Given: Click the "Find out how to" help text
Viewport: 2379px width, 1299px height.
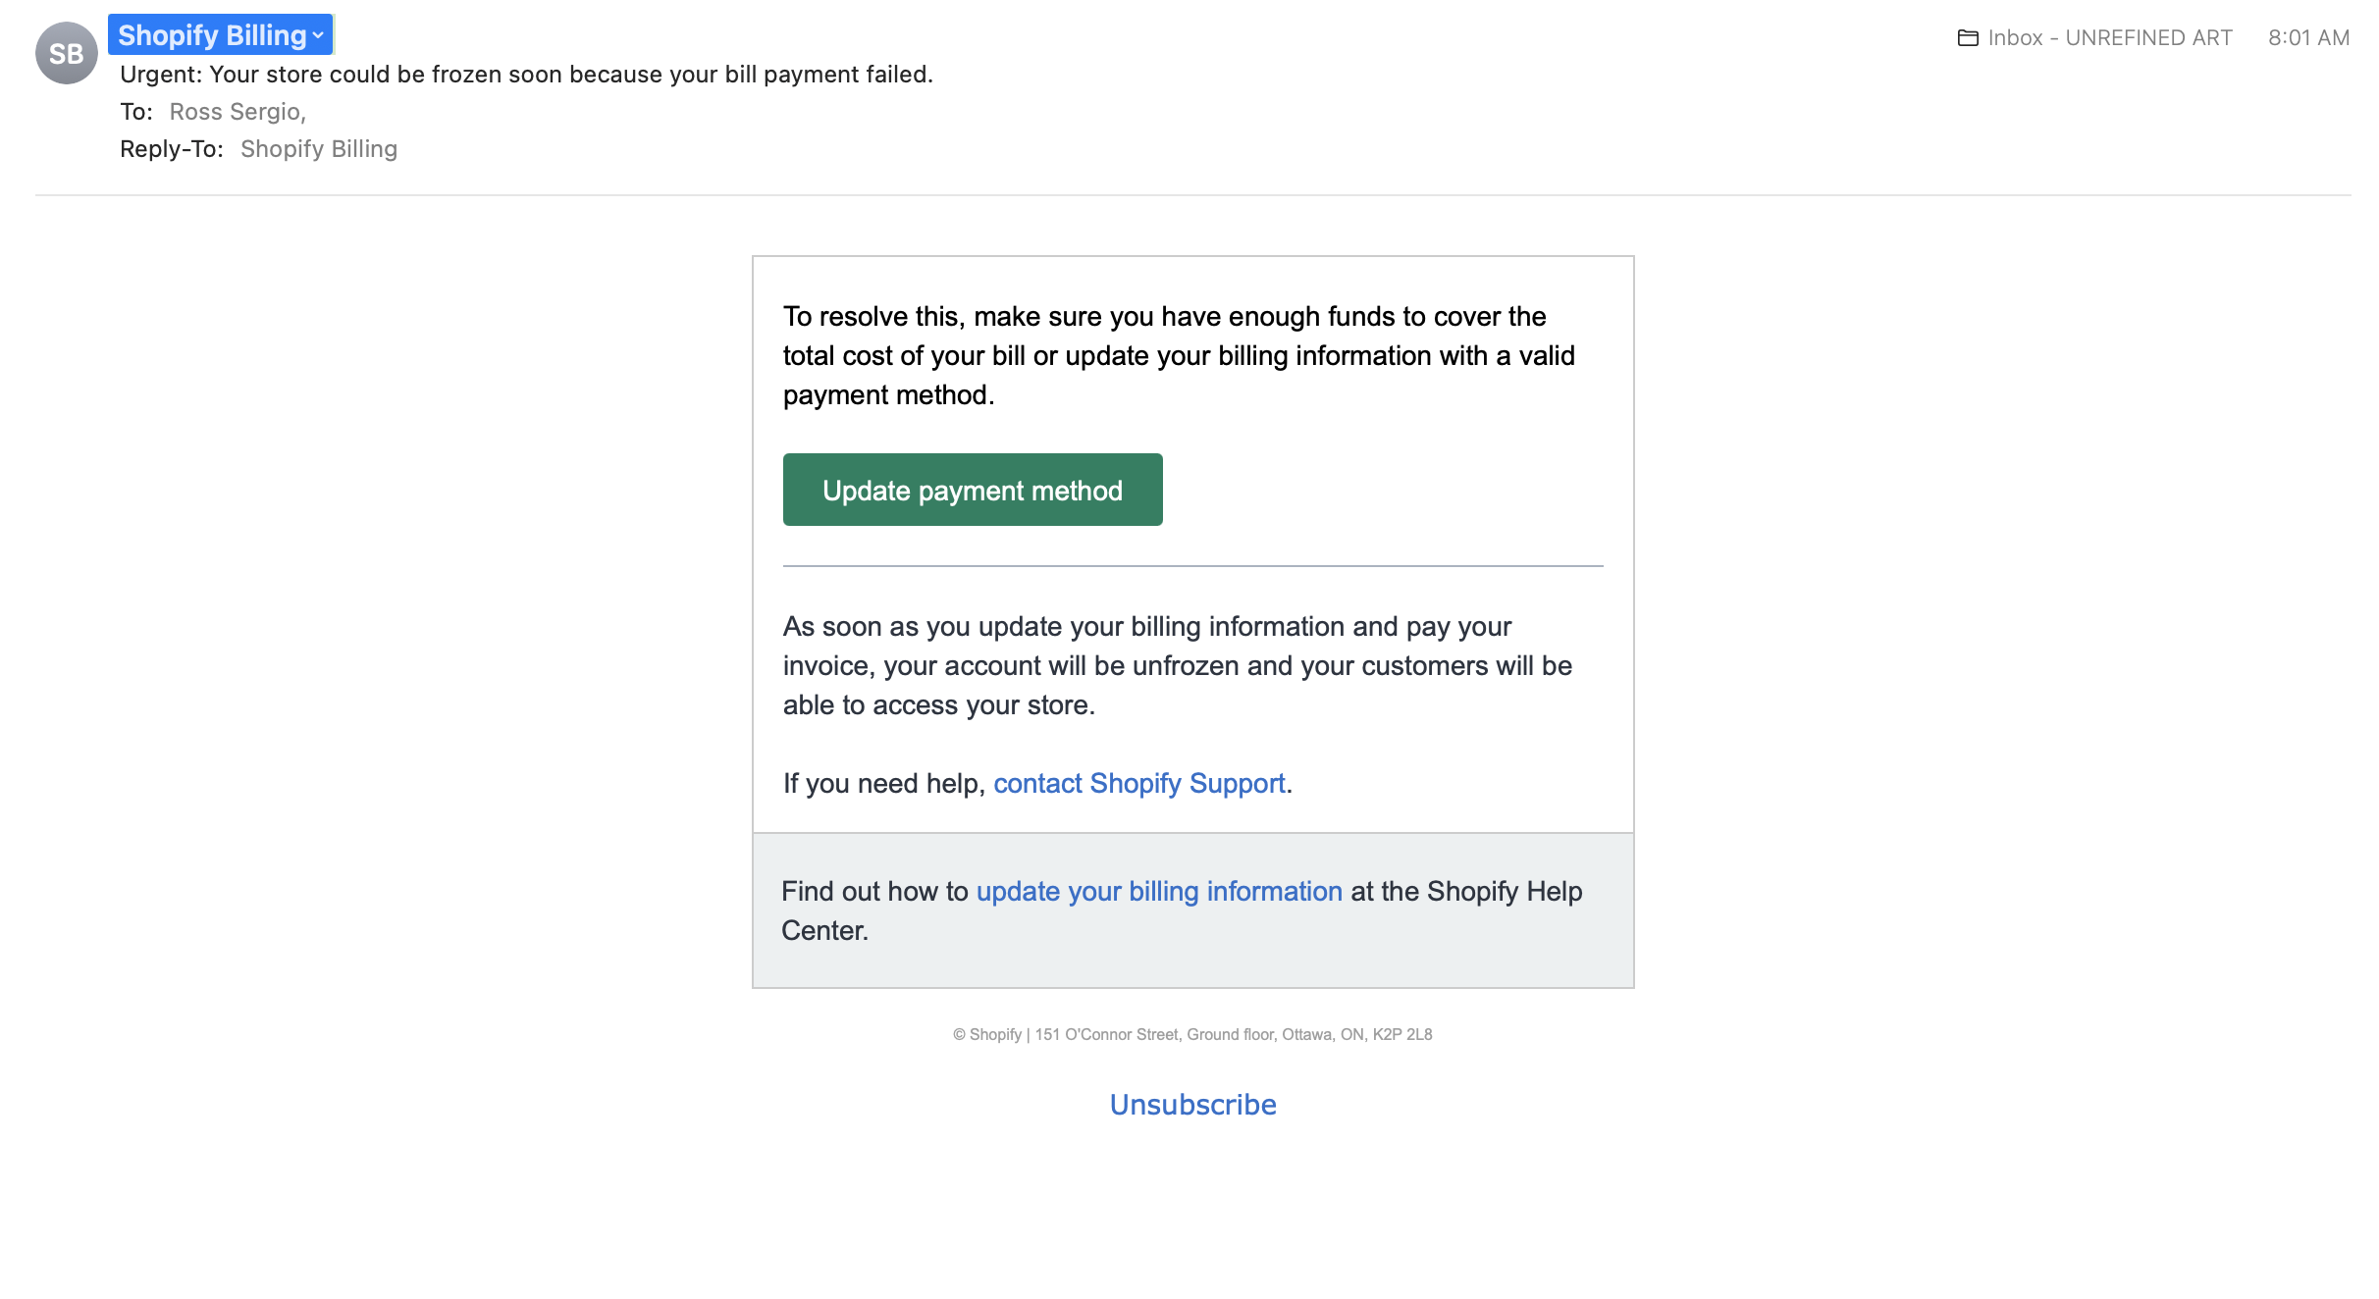Looking at the screenshot, I should [873, 891].
